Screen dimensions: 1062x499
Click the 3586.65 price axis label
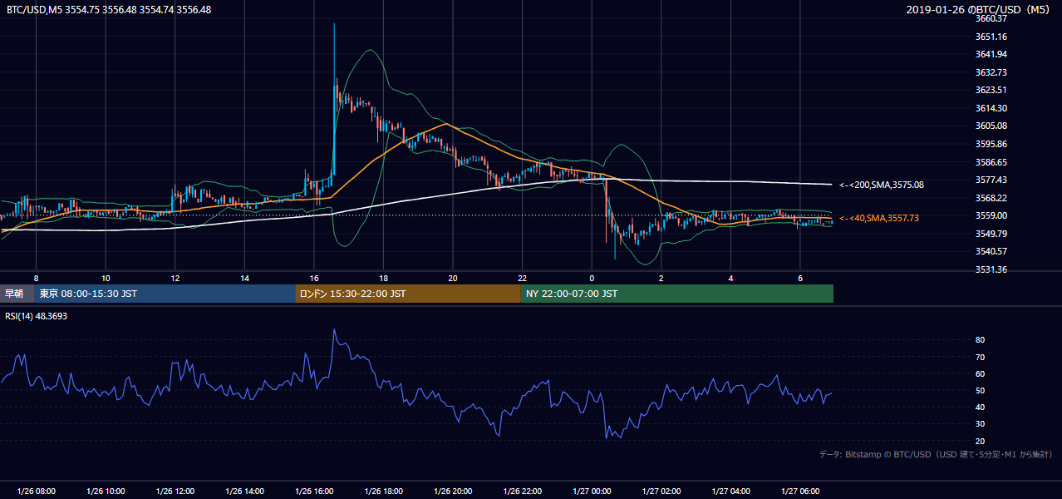point(991,162)
